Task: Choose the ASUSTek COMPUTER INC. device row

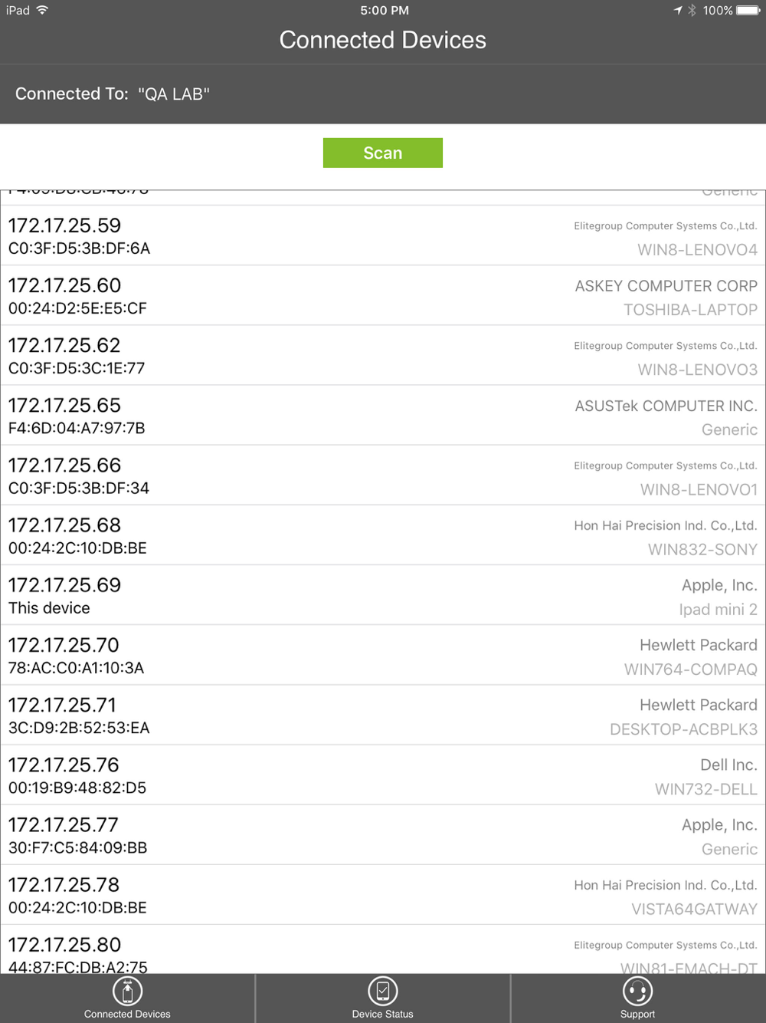Action: pyautogui.click(x=383, y=416)
